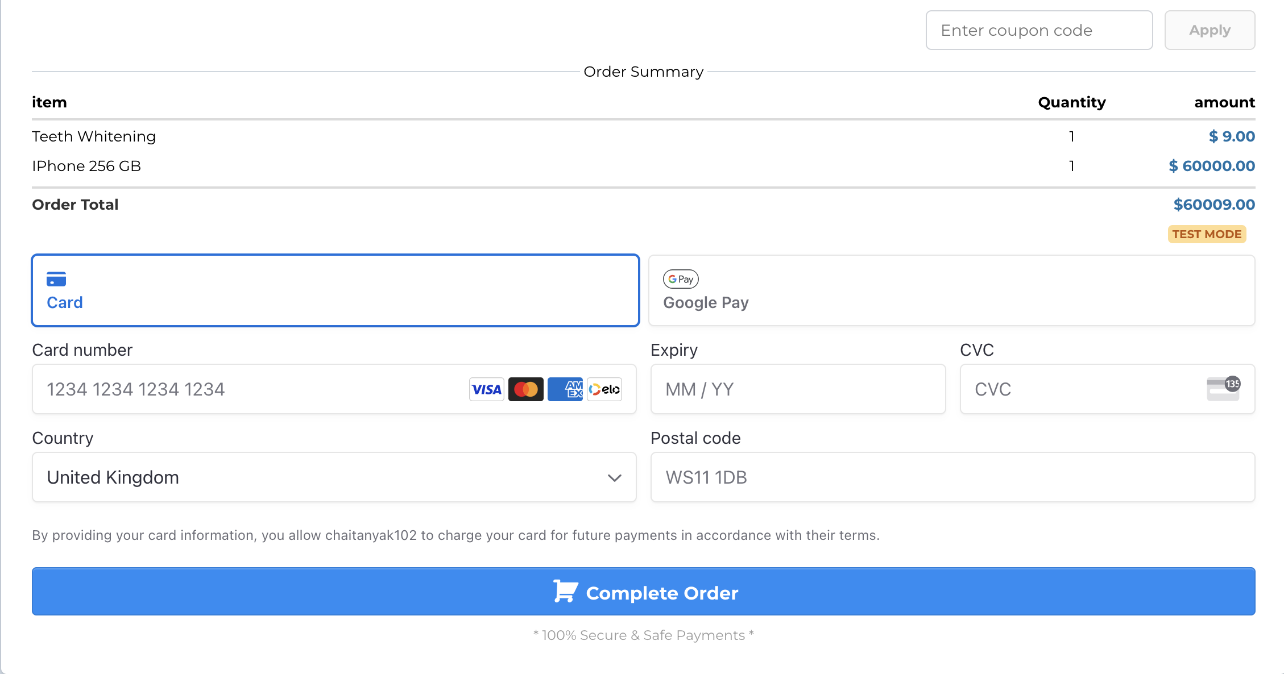Click the Country dropdown chevron arrow
The height and width of the screenshot is (674, 1284).
pos(614,478)
